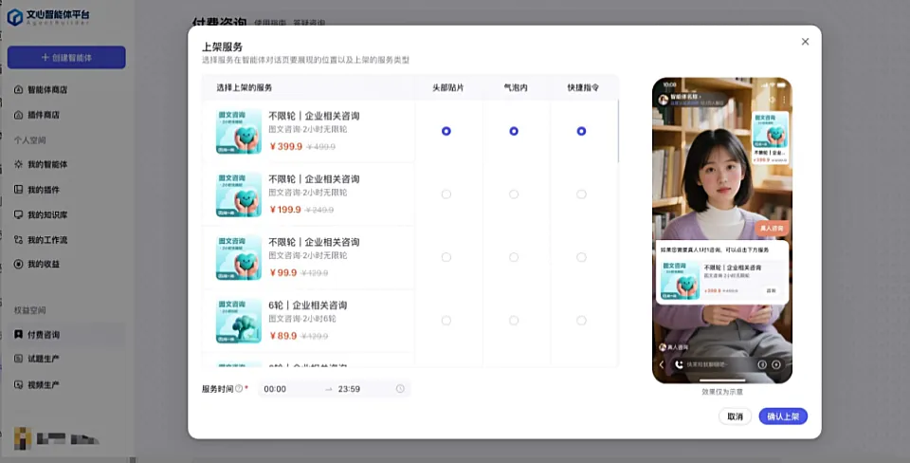Click phone call icon in preview input bar

coord(679,365)
